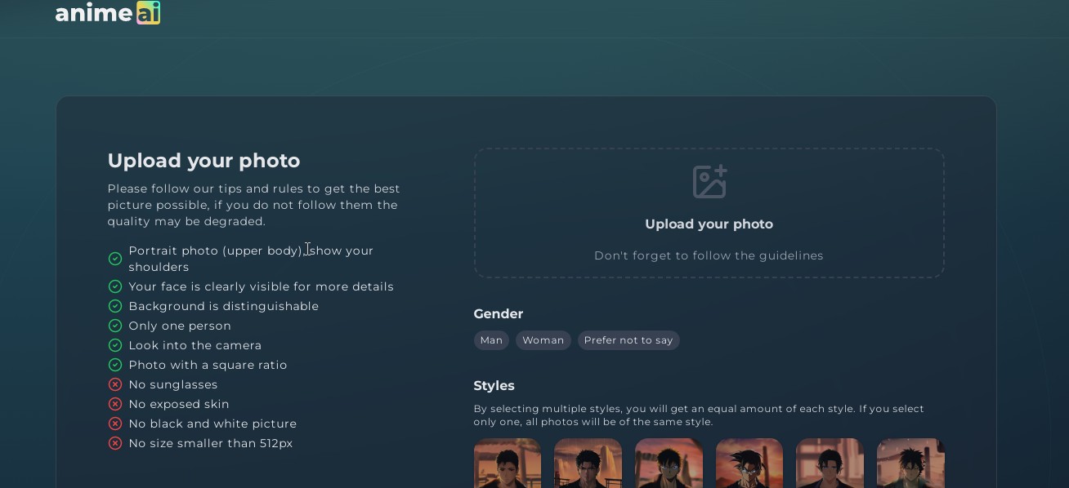Select the fourth anime style thumbnail
1069x488 pixels.
(x=749, y=464)
